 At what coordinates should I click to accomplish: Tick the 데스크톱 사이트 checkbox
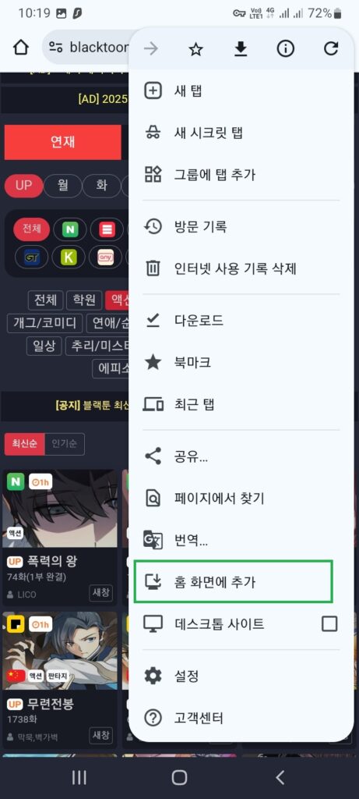point(329,623)
